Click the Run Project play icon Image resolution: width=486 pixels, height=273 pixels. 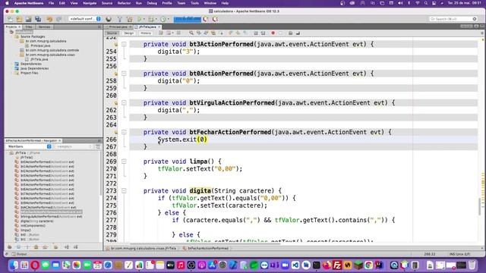pos(140,19)
